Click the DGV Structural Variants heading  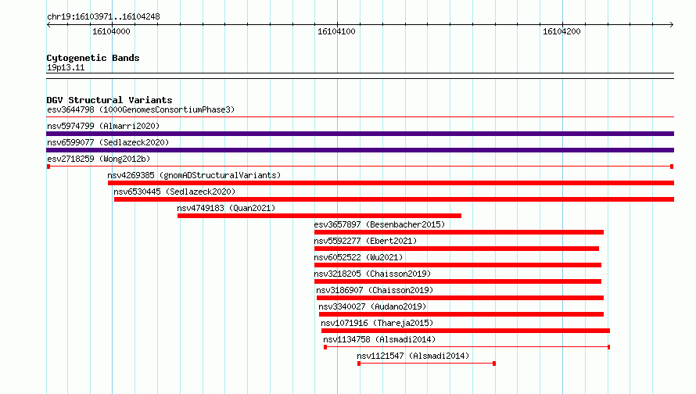click(x=109, y=100)
